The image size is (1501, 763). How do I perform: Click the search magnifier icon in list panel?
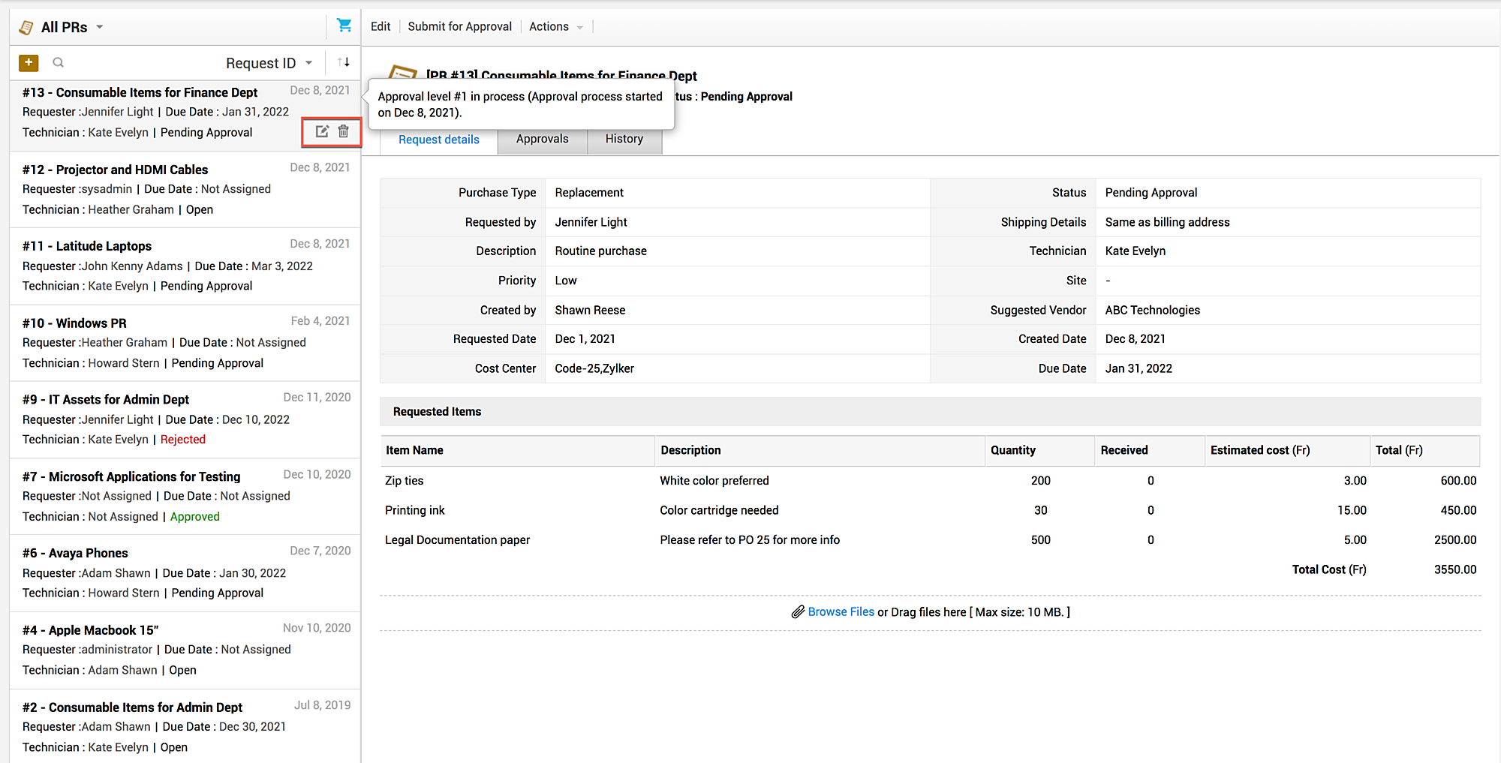pos(59,63)
